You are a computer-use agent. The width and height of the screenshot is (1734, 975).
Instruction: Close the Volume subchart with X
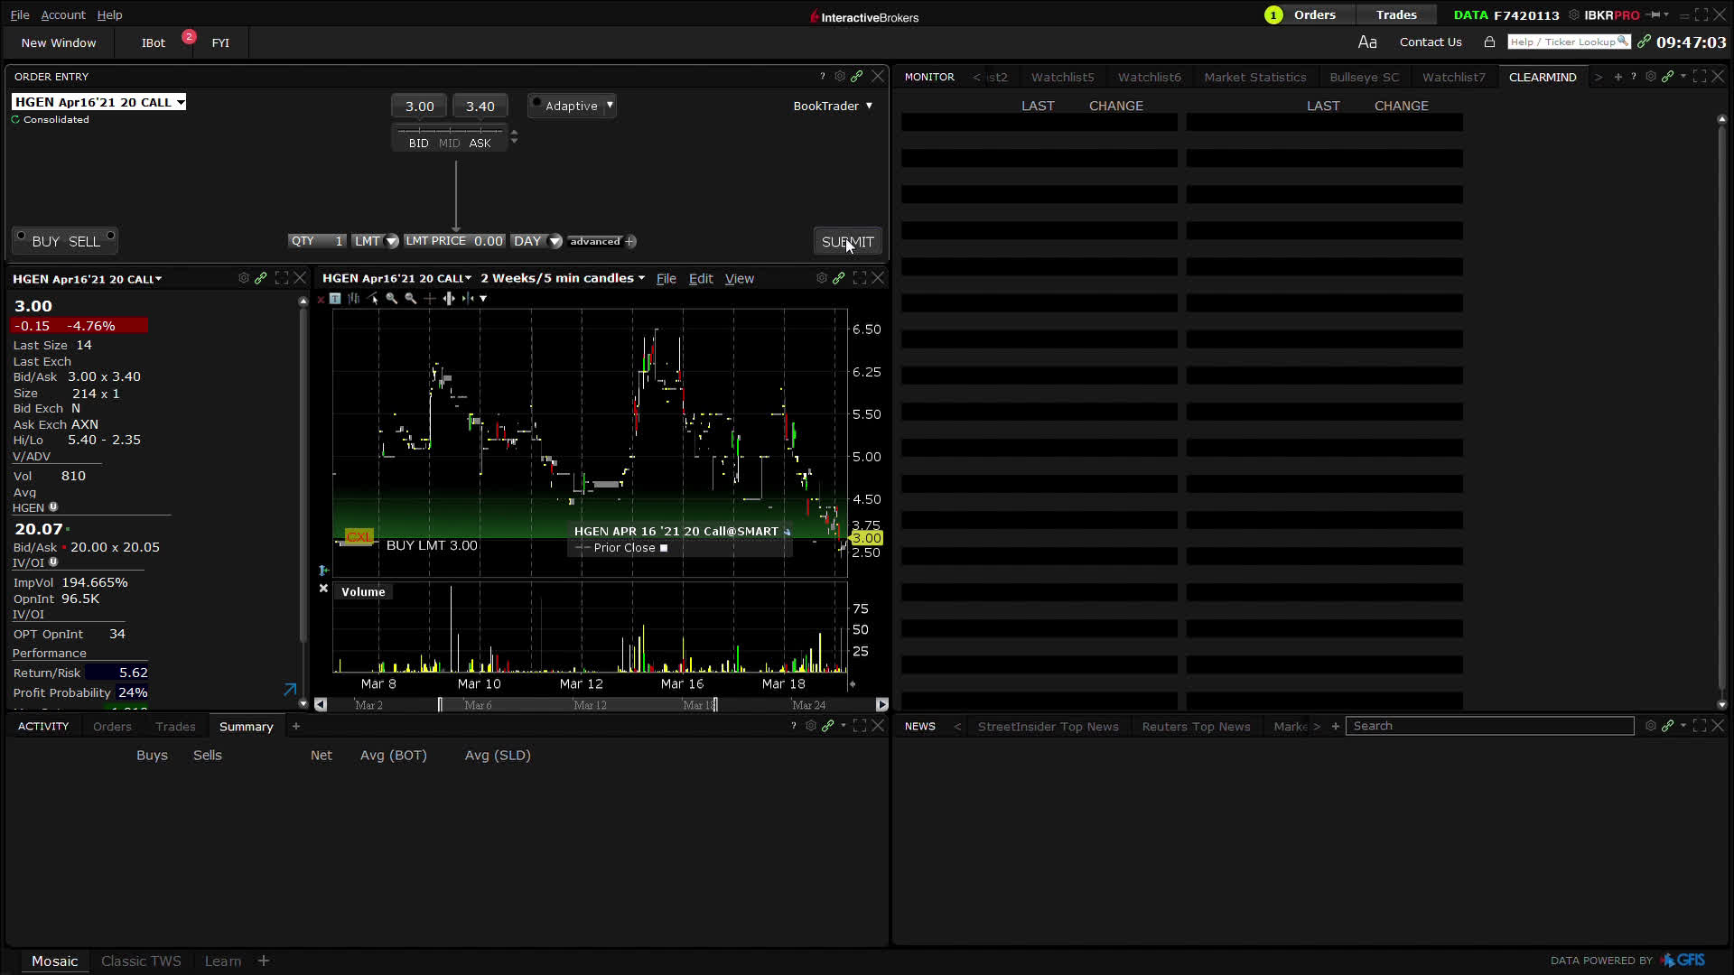tap(323, 589)
